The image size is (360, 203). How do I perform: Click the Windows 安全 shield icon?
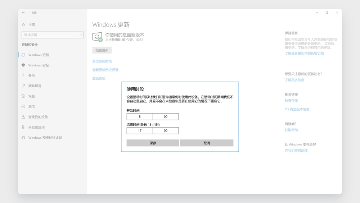pyautogui.click(x=23, y=65)
